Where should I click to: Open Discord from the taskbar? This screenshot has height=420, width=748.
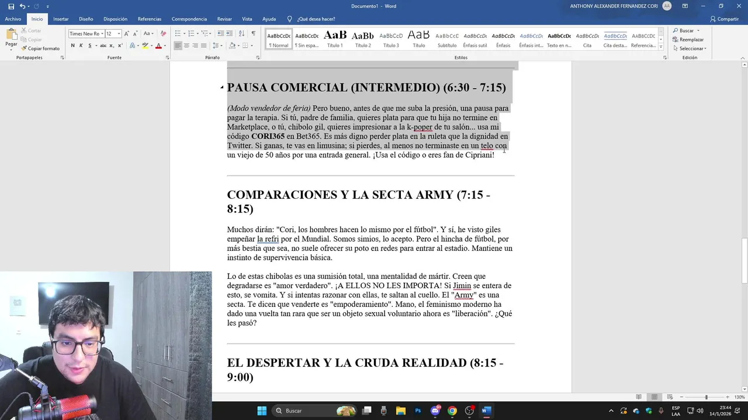pyautogui.click(x=435, y=411)
